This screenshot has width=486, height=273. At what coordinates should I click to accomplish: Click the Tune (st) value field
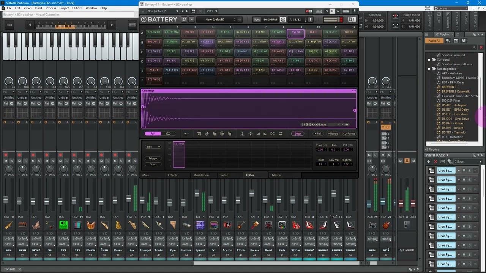(321, 149)
